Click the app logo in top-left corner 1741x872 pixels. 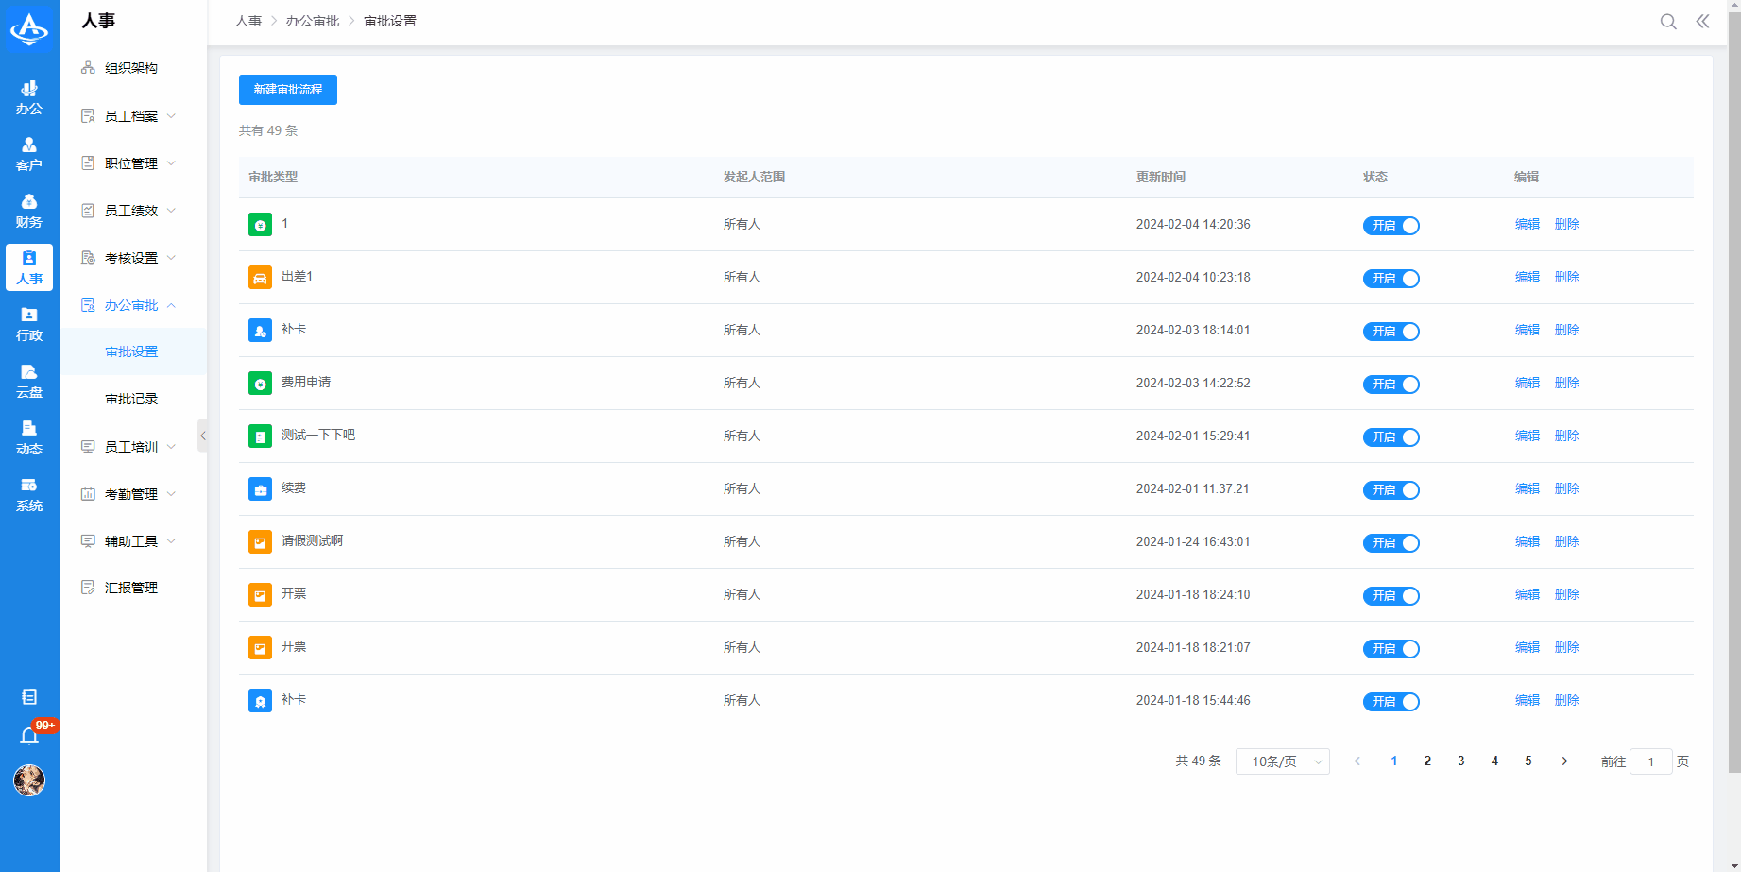point(29,29)
